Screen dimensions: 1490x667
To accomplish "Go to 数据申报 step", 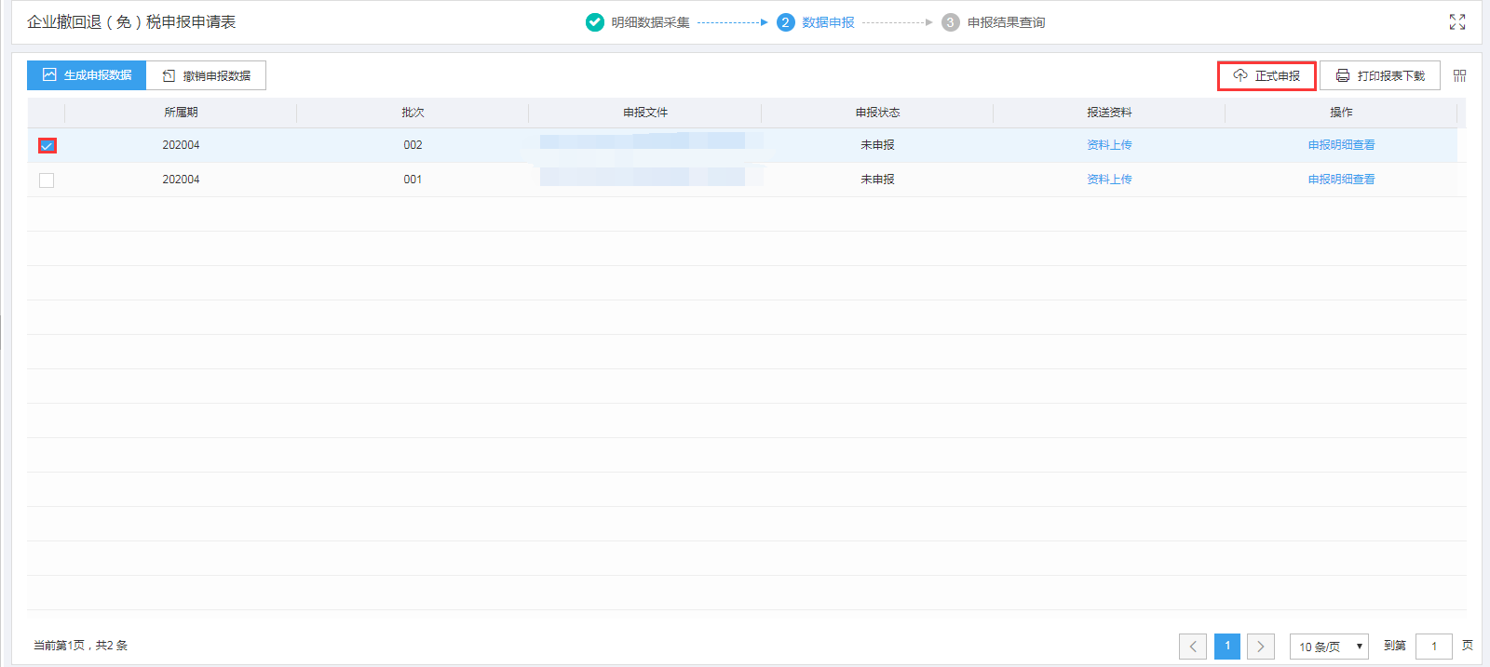I will 828,22.
